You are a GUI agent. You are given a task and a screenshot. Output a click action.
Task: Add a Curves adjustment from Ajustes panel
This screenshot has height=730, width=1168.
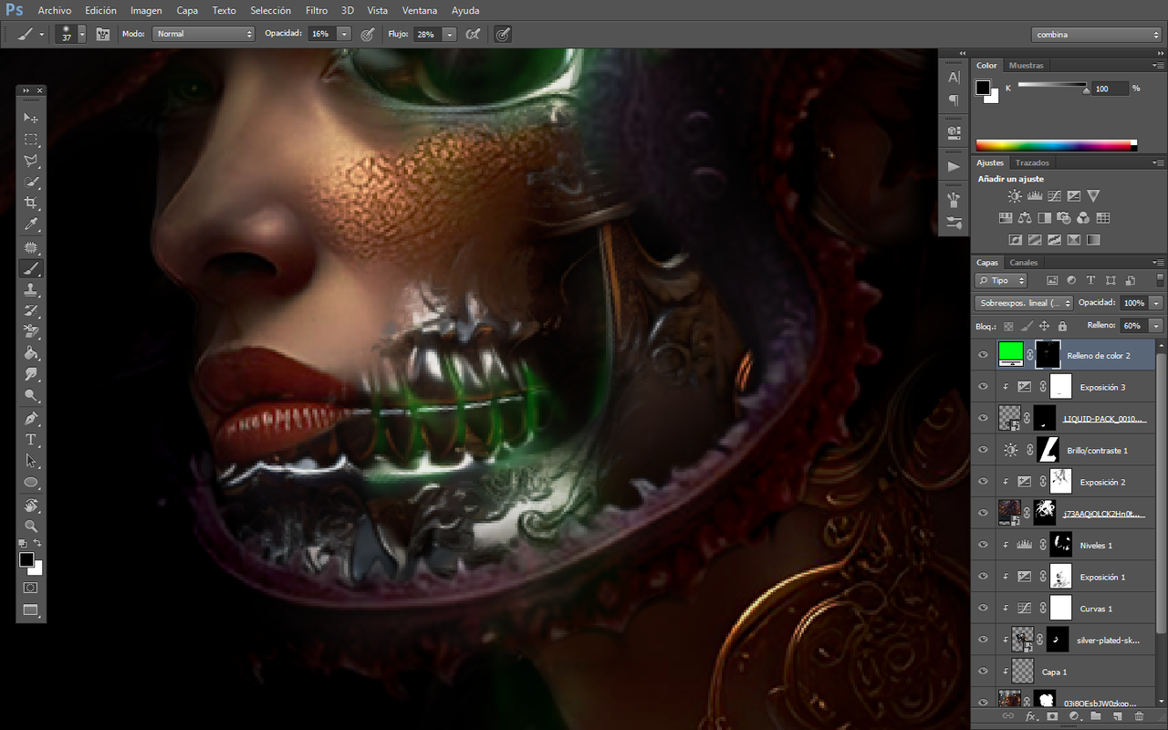[x=1054, y=195]
